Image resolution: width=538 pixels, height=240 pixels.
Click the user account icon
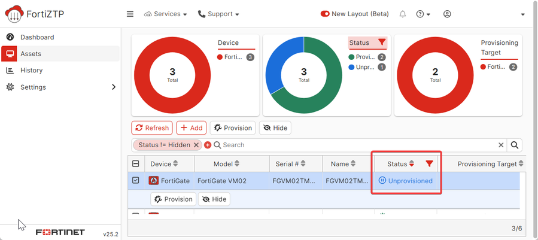coord(446,14)
